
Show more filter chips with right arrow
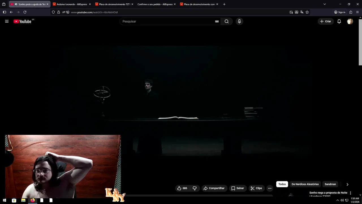[x=347, y=184]
